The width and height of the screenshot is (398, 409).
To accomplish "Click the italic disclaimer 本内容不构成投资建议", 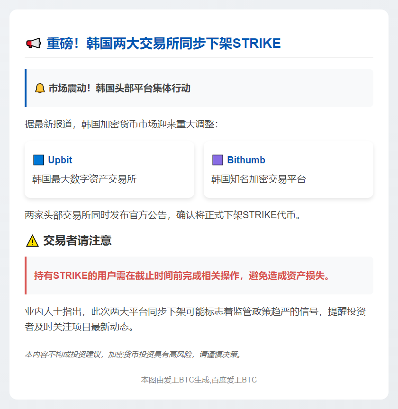I will [133, 354].
